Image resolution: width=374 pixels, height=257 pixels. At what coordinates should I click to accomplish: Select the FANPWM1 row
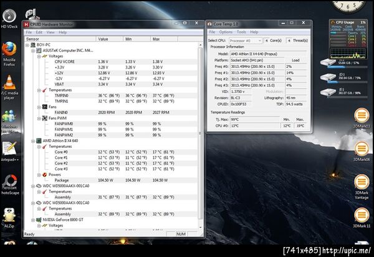coord(111,129)
